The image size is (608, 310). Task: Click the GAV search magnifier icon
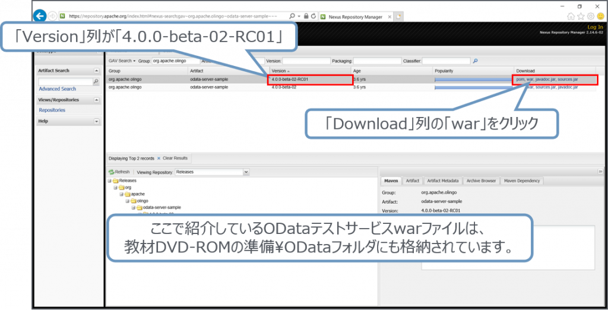coord(476,61)
